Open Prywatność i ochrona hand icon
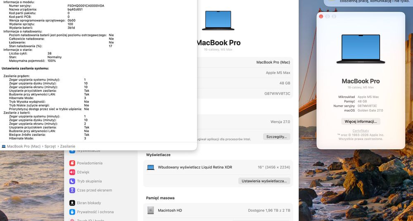The height and width of the screenshot is (221, 413). click(x=72, y=212)
